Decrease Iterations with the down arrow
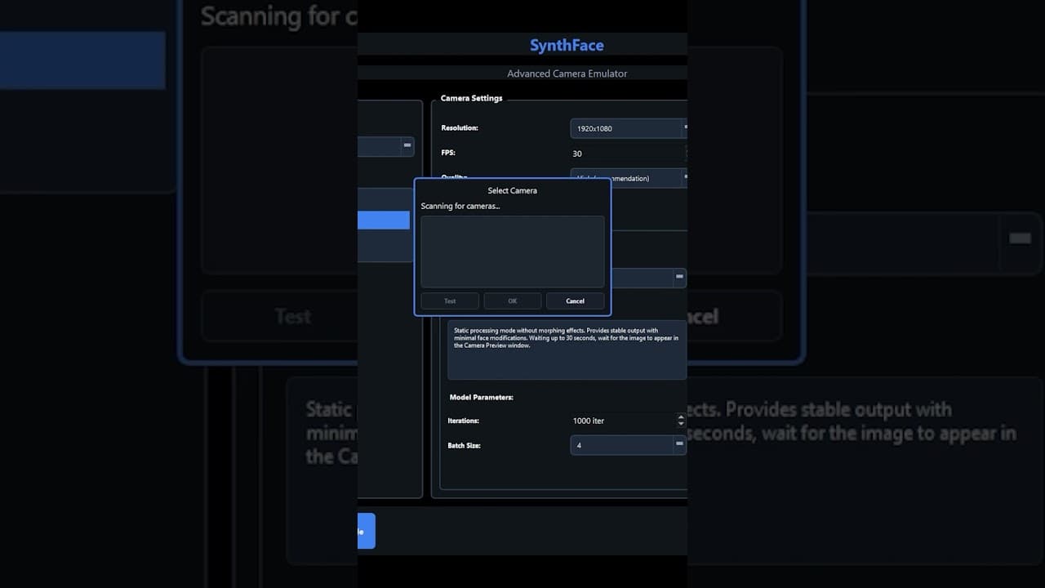The width and height of the screenshot is (1045, 588). coord(682,424)
